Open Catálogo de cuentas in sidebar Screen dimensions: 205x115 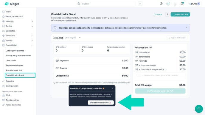15,51
